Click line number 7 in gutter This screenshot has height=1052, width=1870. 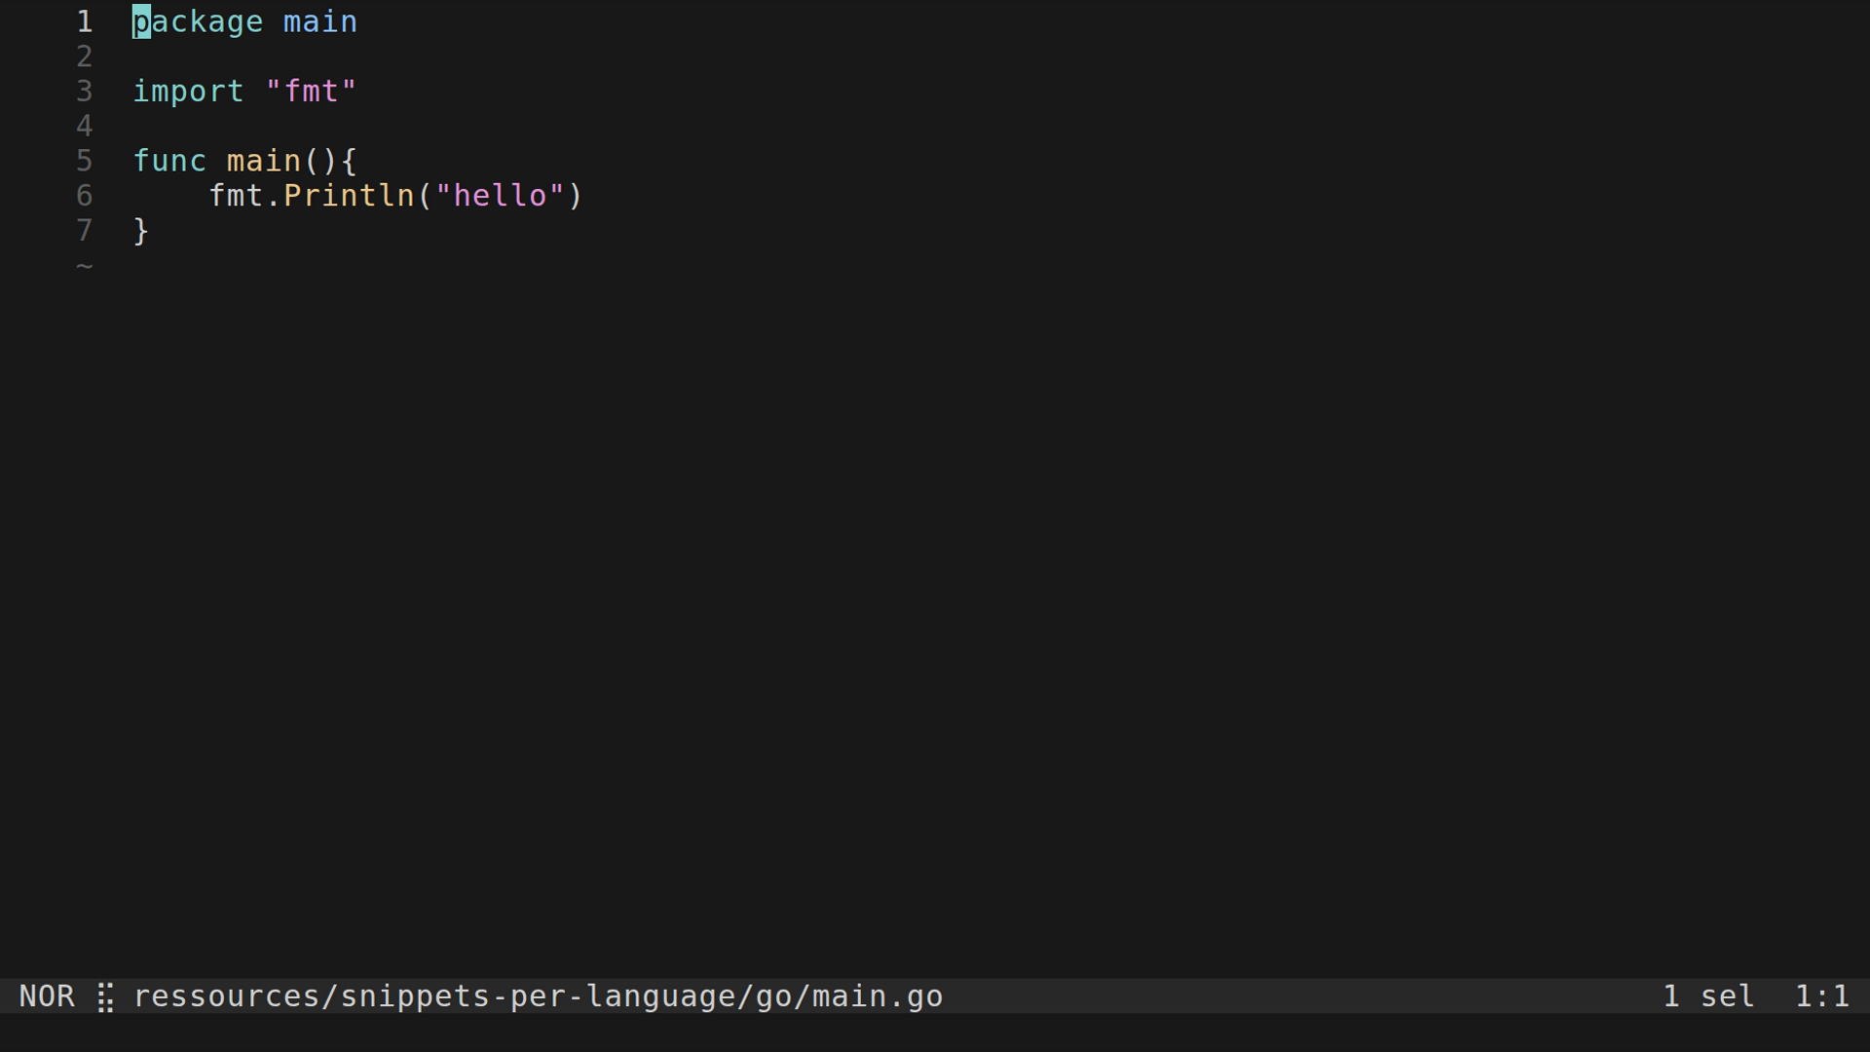pos(85,231)
